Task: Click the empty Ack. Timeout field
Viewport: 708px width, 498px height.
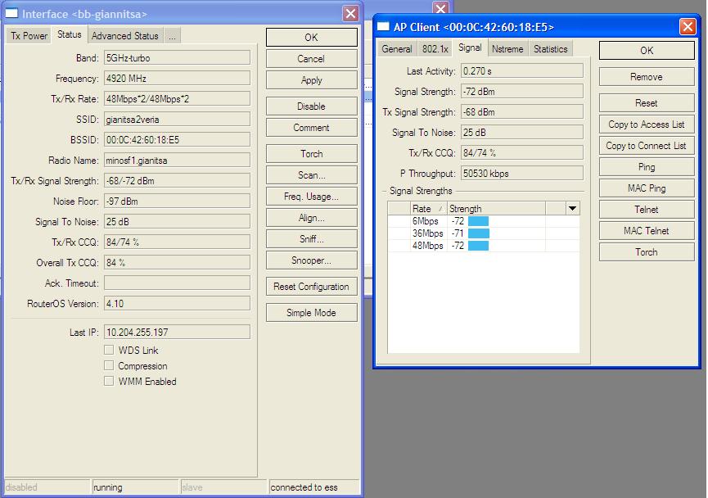Action: [177, 283]
